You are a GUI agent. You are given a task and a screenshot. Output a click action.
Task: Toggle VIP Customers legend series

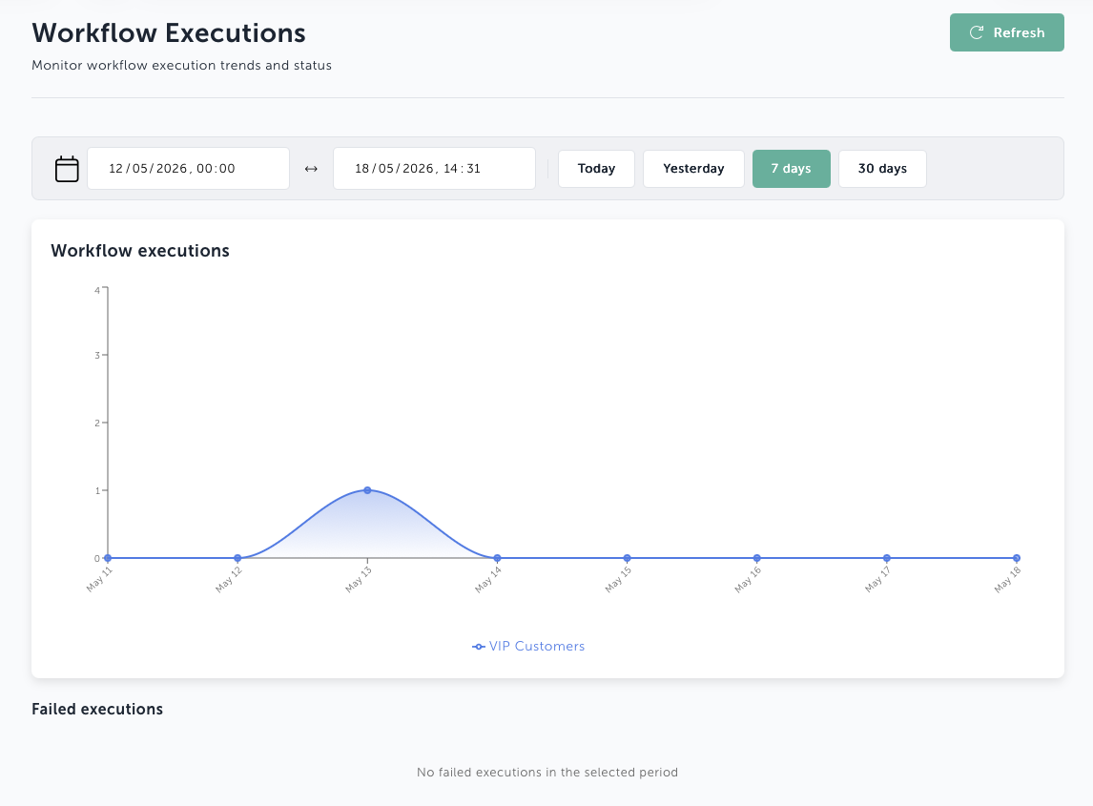(528, 647)
